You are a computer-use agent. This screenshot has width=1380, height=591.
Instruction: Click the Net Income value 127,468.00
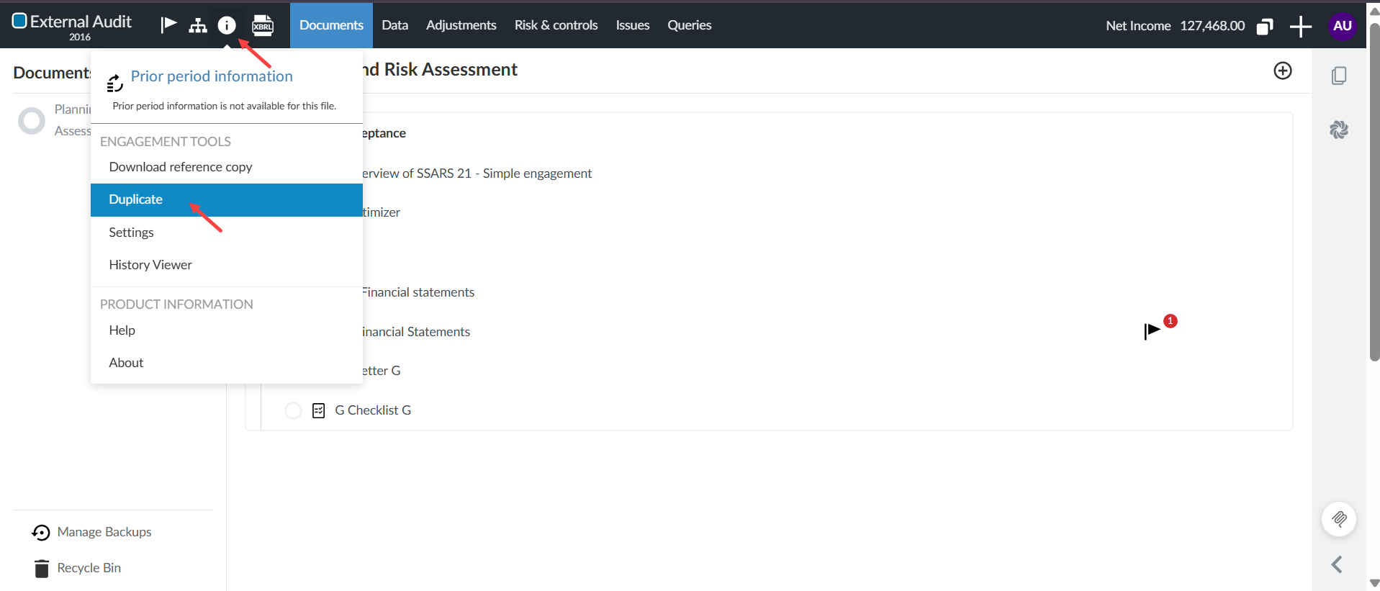coord(1212,26)
